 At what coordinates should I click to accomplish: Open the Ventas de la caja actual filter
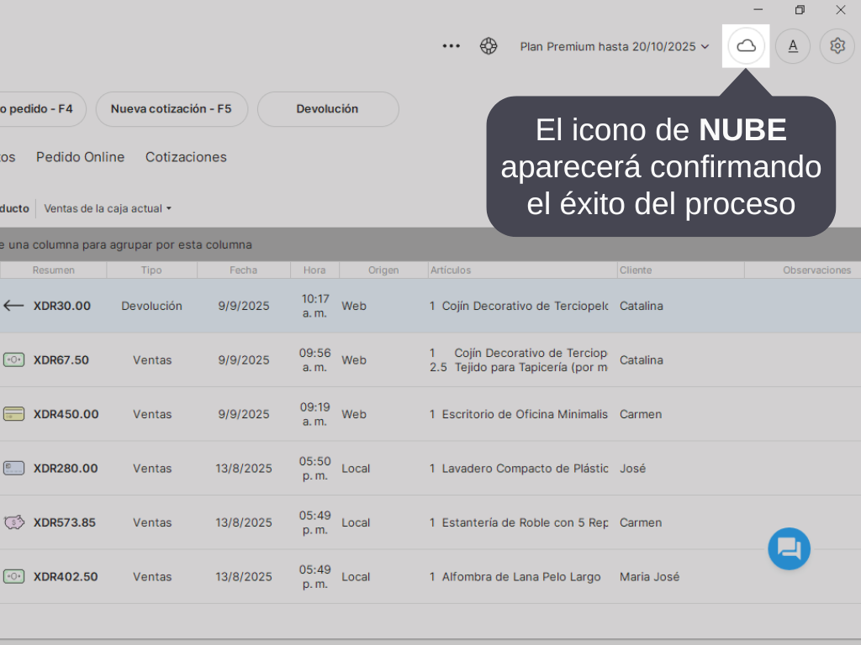click(108, 208)
